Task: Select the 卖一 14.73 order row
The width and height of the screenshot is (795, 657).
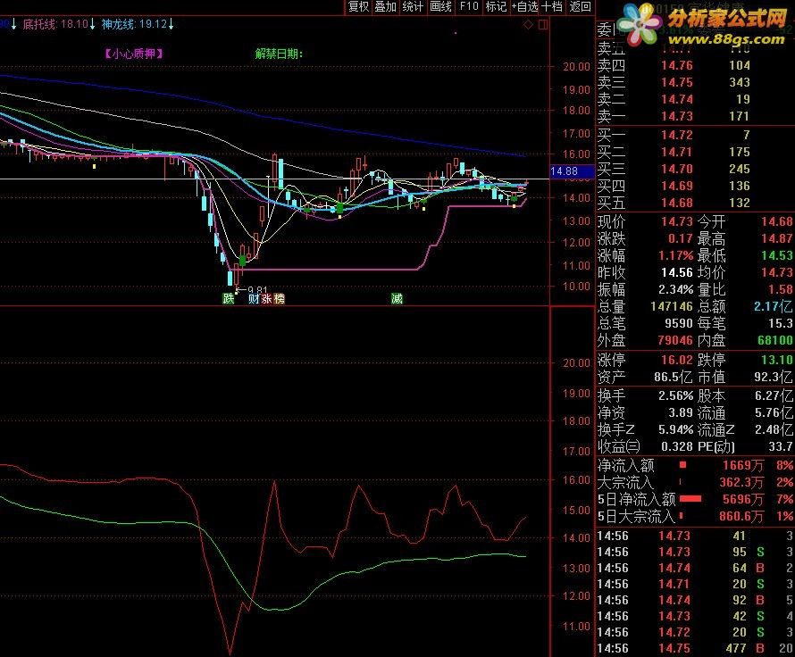Action: [x=696, y=116]
